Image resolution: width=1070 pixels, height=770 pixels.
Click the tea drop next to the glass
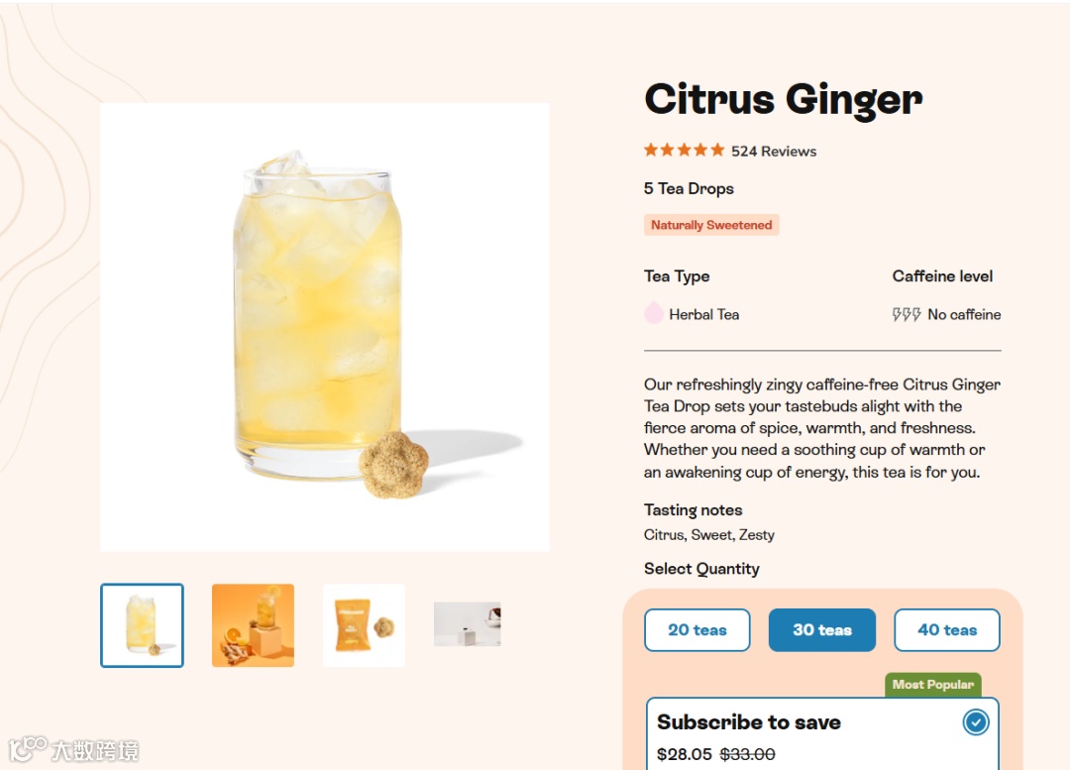(x=393, y=464)
